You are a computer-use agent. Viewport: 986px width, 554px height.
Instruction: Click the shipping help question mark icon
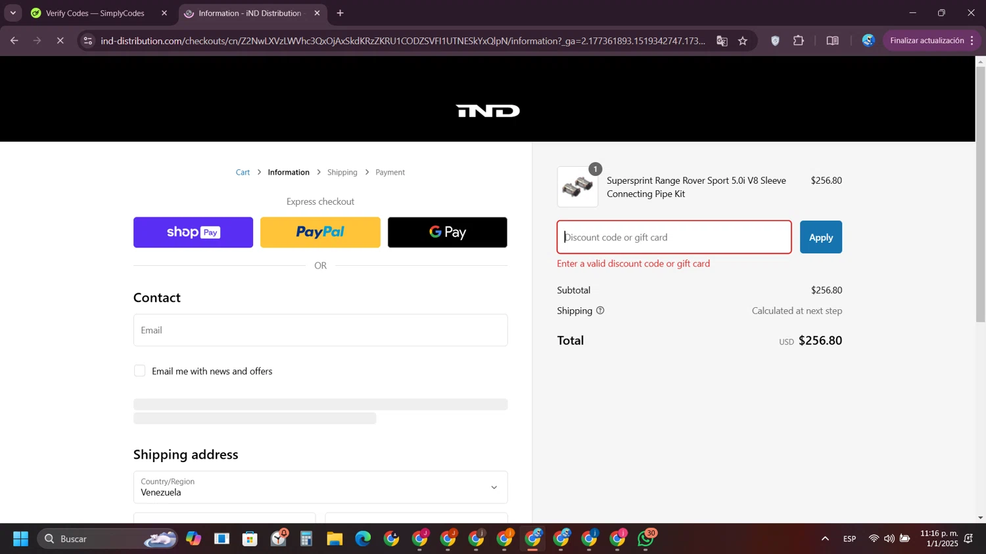(600, 310)
